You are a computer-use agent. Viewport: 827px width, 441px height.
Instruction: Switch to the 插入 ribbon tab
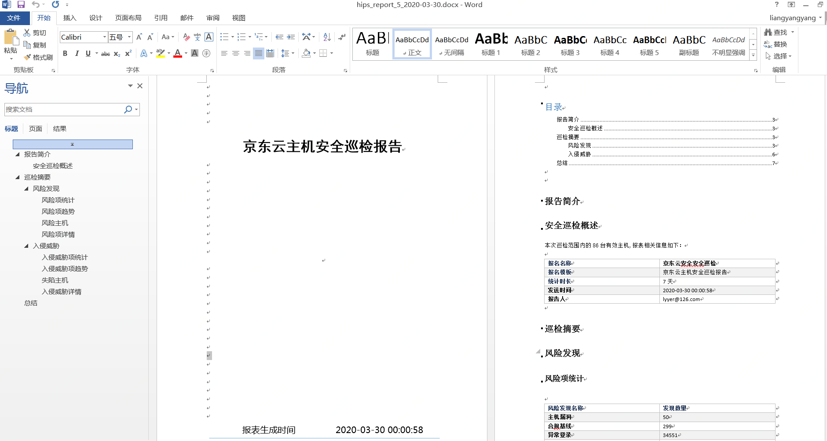[70, 18]
